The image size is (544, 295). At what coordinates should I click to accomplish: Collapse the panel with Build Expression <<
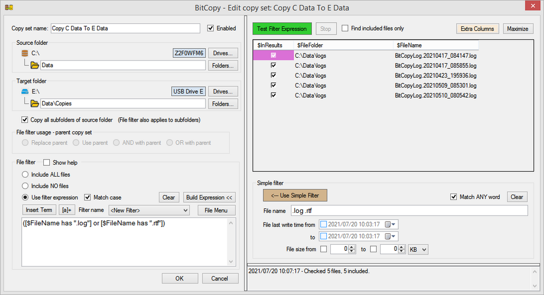(209, 197)
